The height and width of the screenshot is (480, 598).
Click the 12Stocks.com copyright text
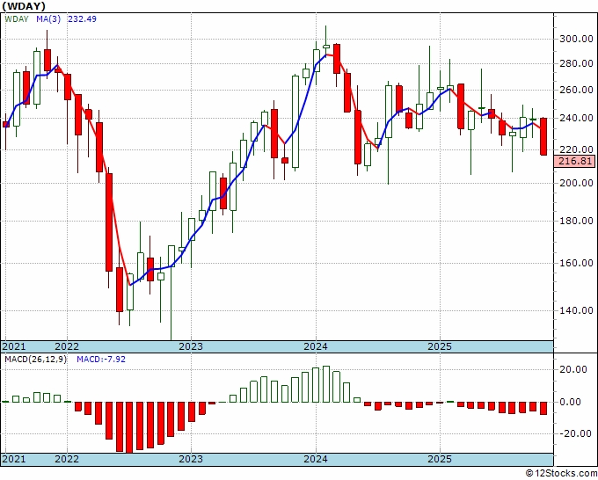(x=561, y=474)
